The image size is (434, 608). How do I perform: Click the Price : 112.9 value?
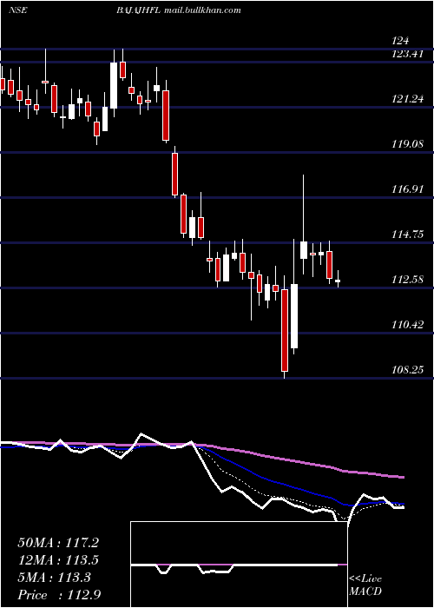pos(59,595)
